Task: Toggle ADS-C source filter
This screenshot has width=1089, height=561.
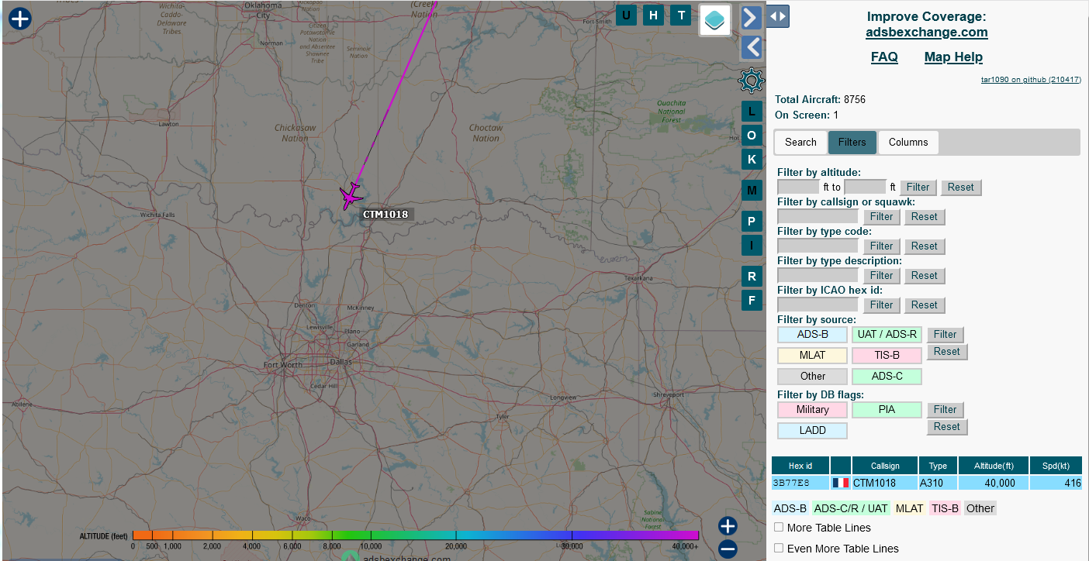Action: pos(887,377)
